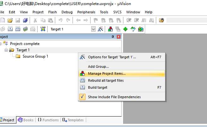The image size is (207, 127).
Task: Open the Window menu
Action: 133,12
